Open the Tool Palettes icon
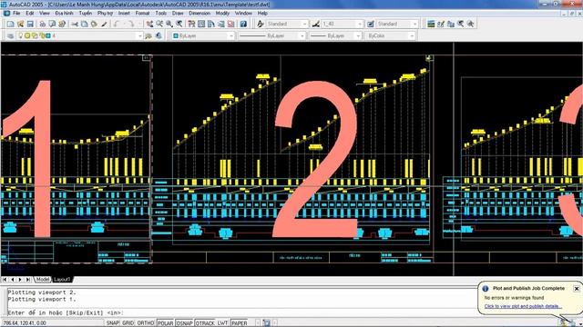Viewport: 583px width, 327px height. (210, 24)
